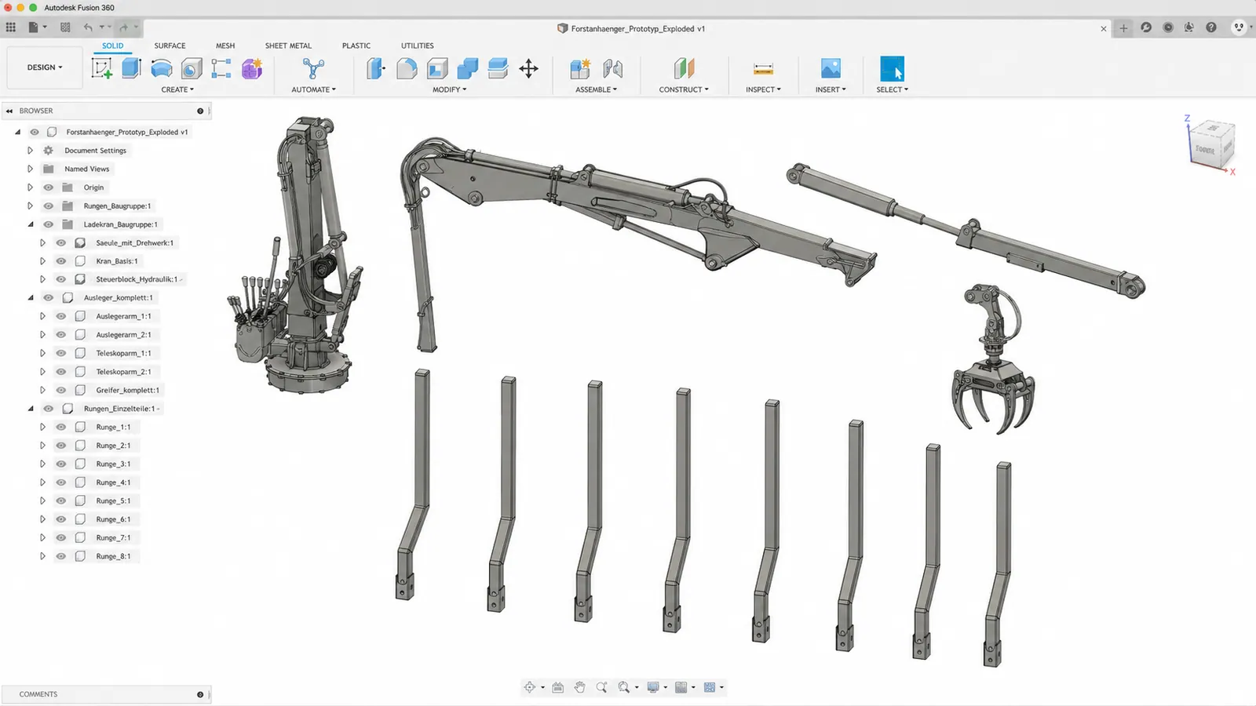
Task: Select the Create Sketch tool
Action: tap(101, 69)
